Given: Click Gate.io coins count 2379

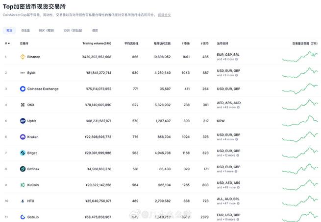Looking at the screenshot, I should [x=204, y=217].
